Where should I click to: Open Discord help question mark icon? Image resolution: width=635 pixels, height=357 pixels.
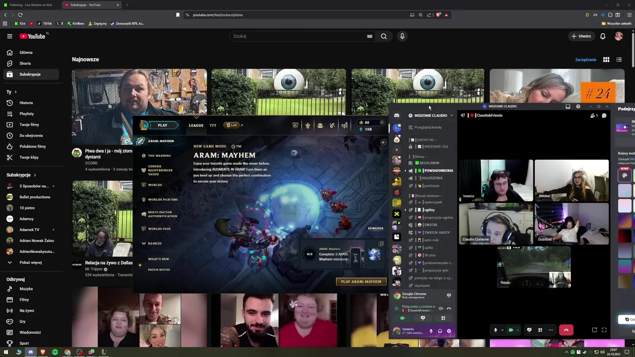[578, 106]
